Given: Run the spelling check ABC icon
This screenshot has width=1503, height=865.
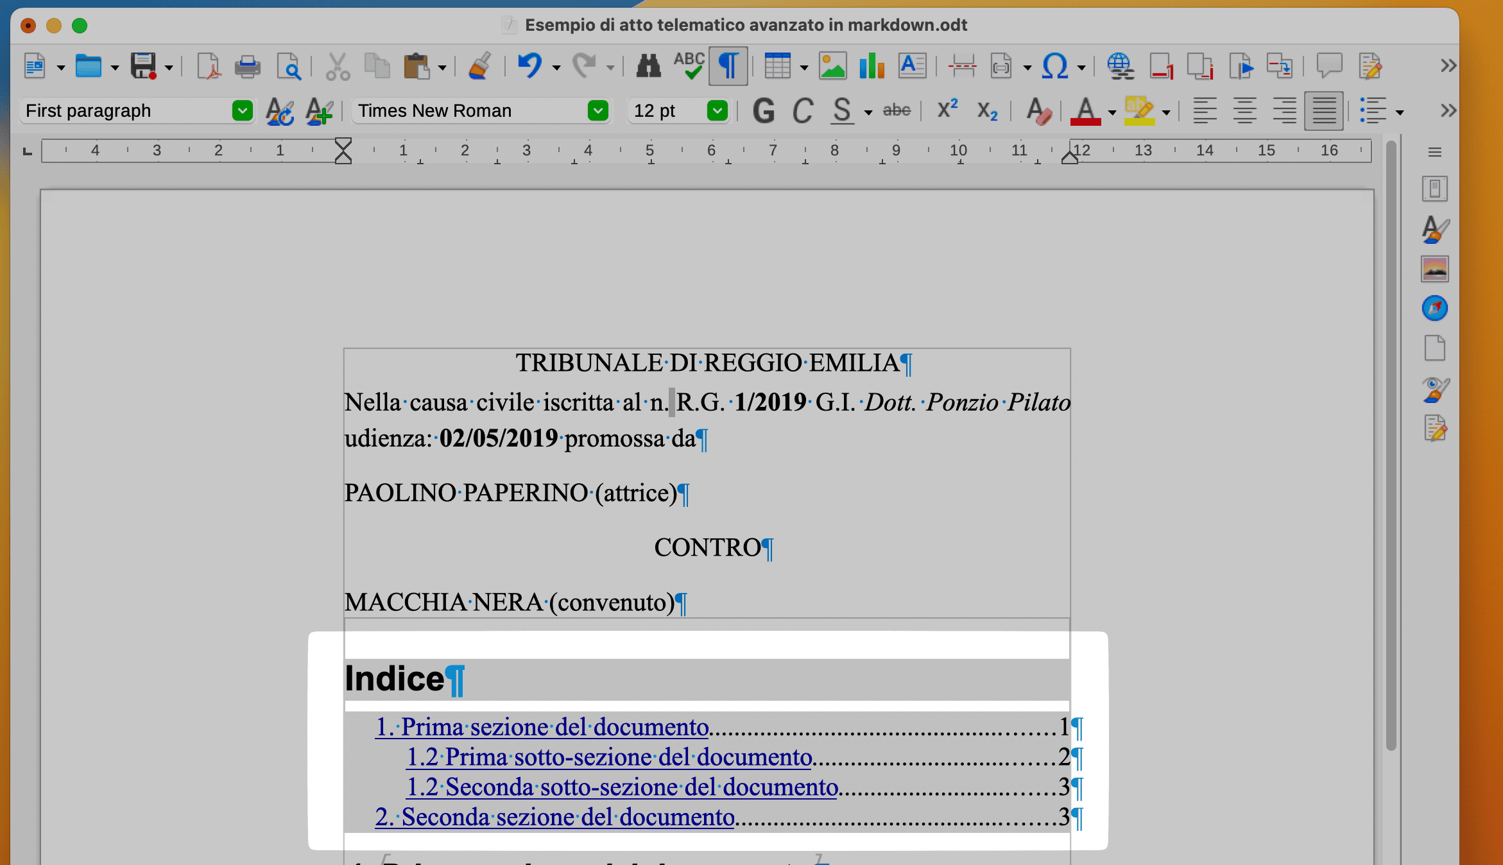Looking at the screenshot, I should 689,66.
